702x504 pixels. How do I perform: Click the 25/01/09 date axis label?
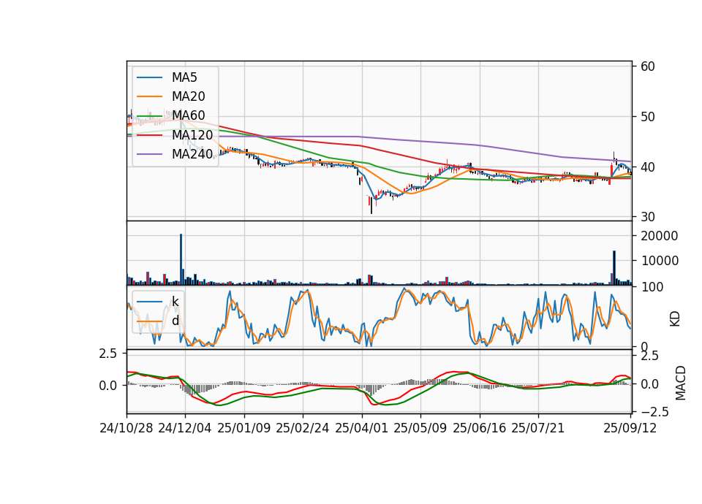[244, 428]
